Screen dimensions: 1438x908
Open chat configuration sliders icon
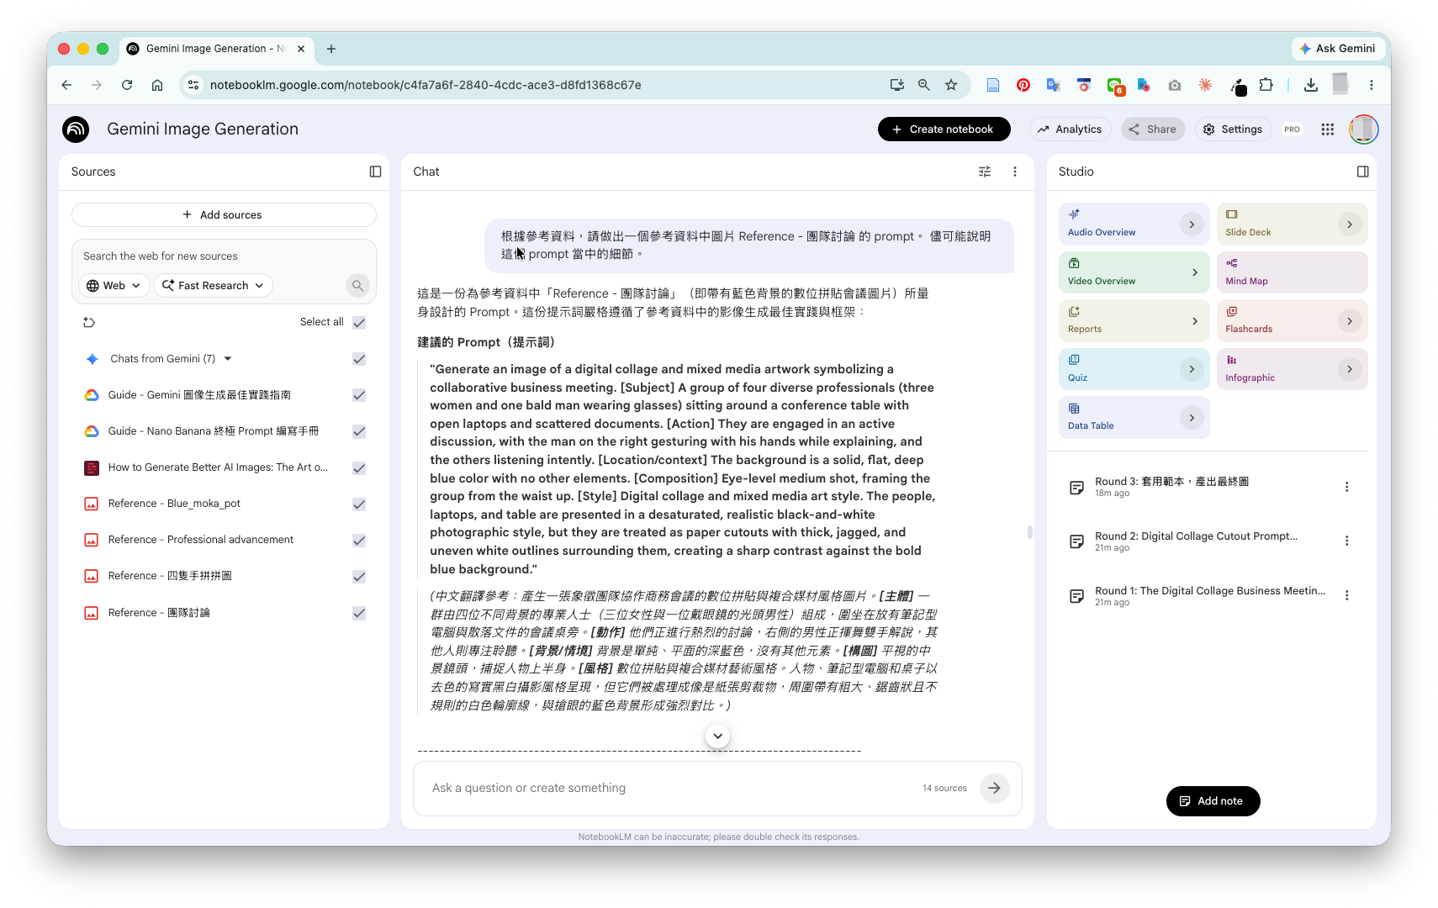(x=985, y=172)
